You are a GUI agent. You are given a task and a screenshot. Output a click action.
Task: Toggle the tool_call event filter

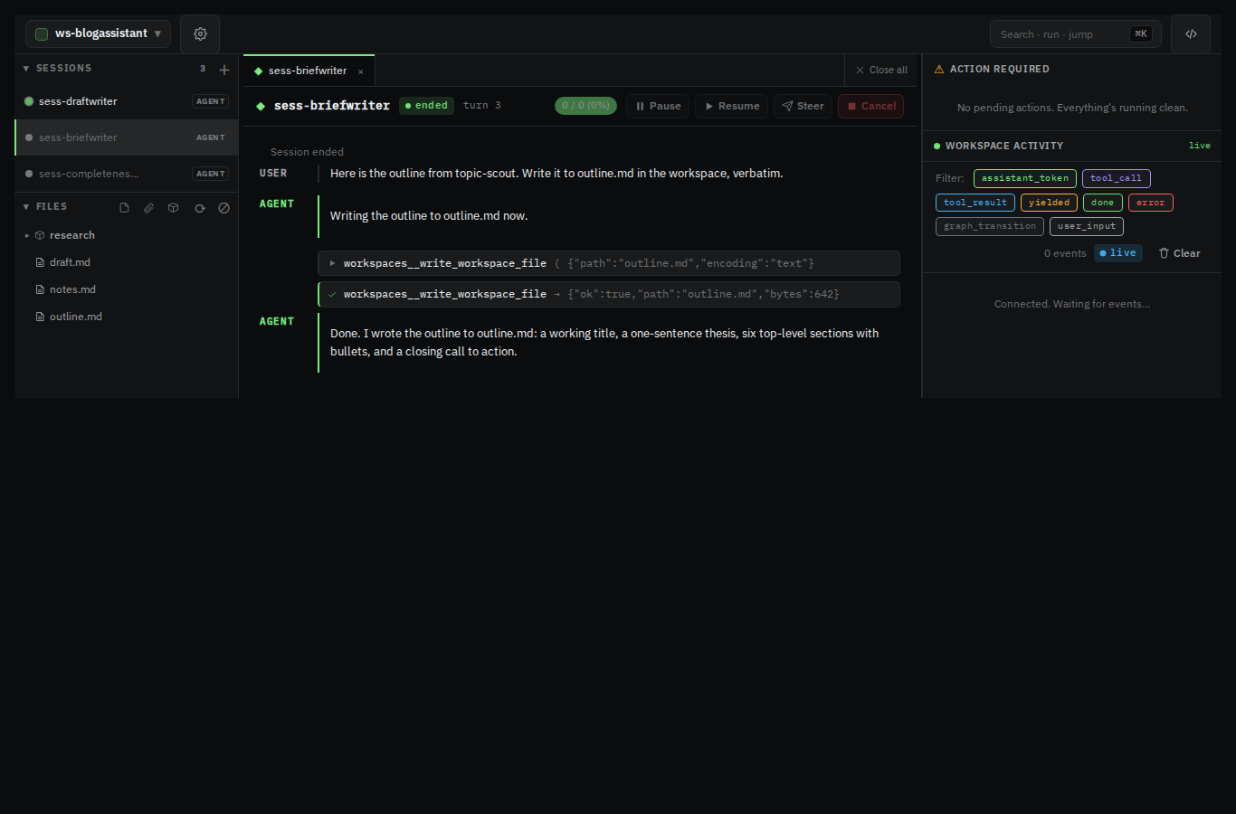coord(1116,178)
